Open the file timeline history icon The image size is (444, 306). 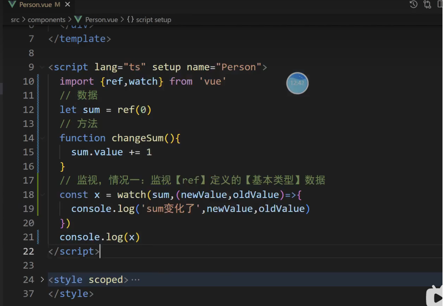pos(413,4)
